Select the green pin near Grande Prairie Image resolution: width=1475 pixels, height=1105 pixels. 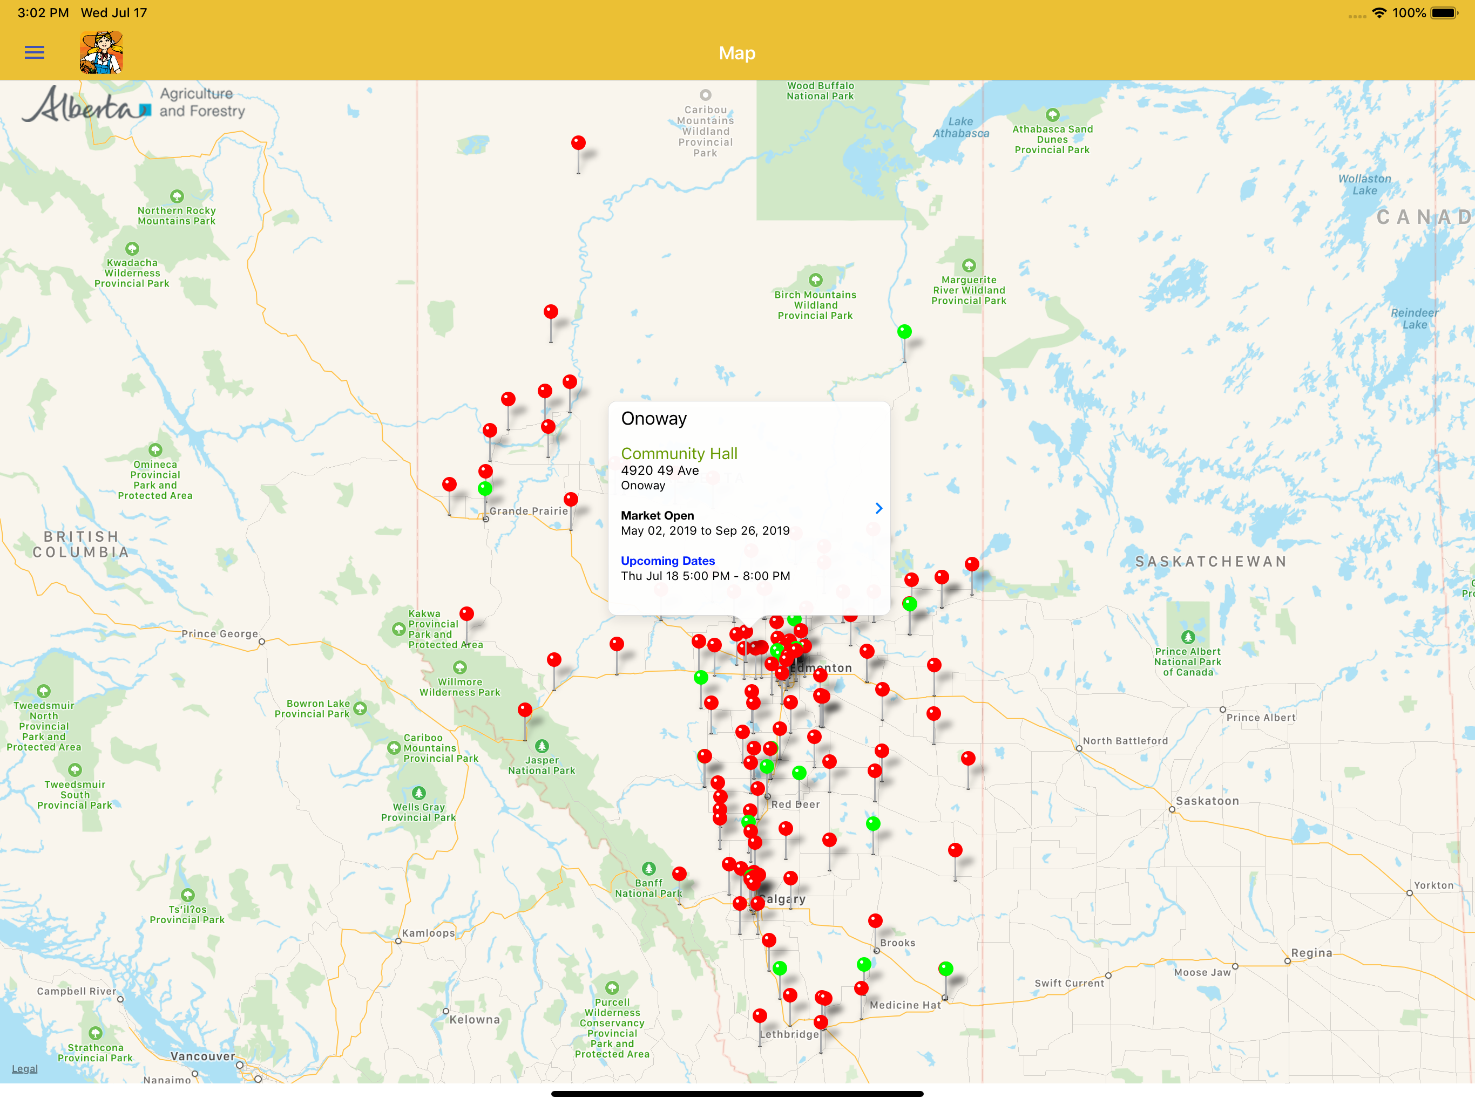485,488
